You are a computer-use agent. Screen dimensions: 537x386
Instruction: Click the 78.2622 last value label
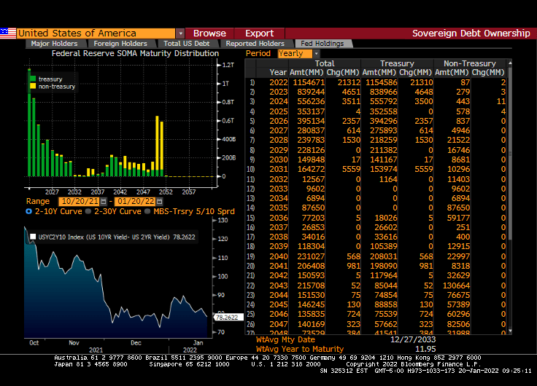(x=225, y=317)
